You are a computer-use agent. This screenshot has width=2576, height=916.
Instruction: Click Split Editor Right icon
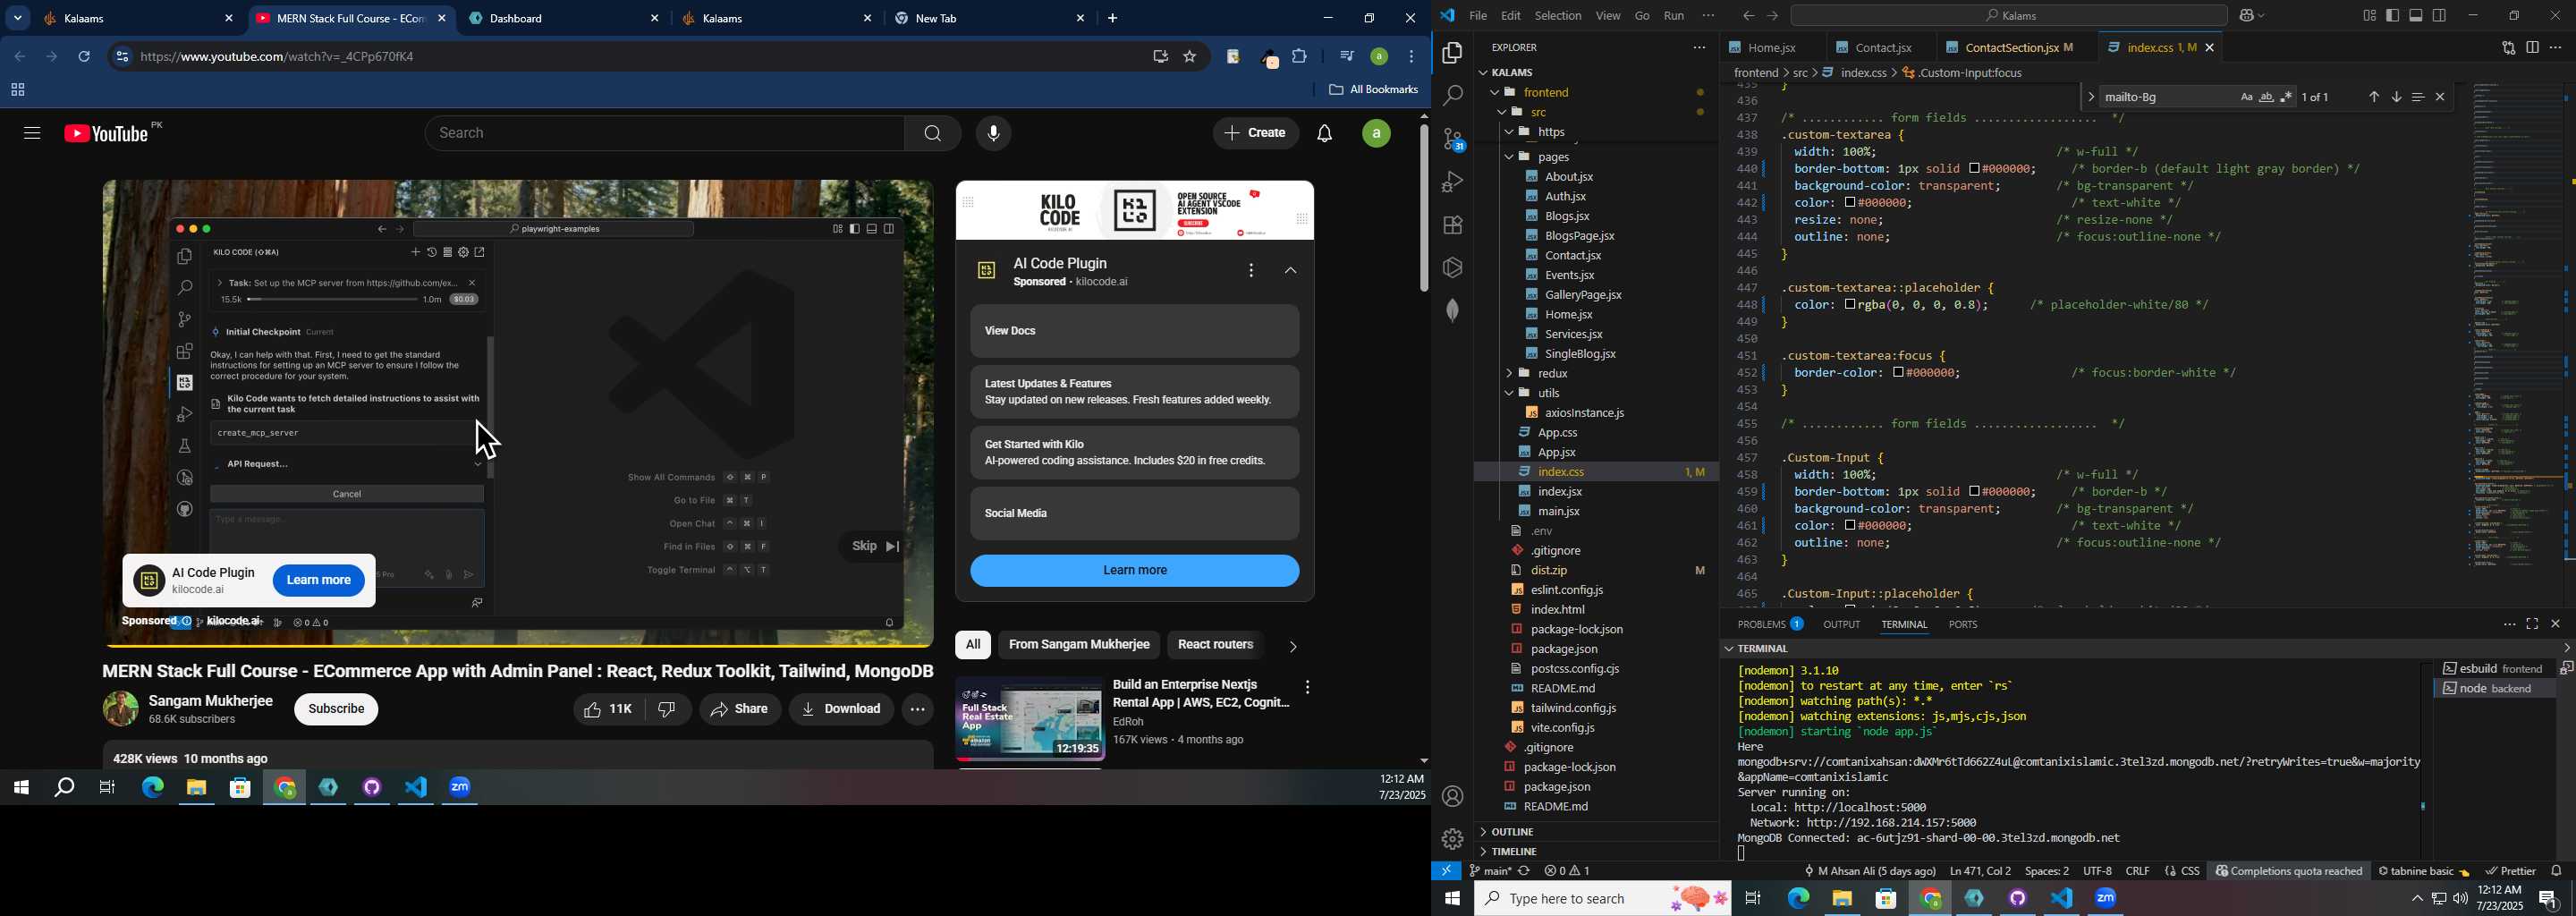2533,47
